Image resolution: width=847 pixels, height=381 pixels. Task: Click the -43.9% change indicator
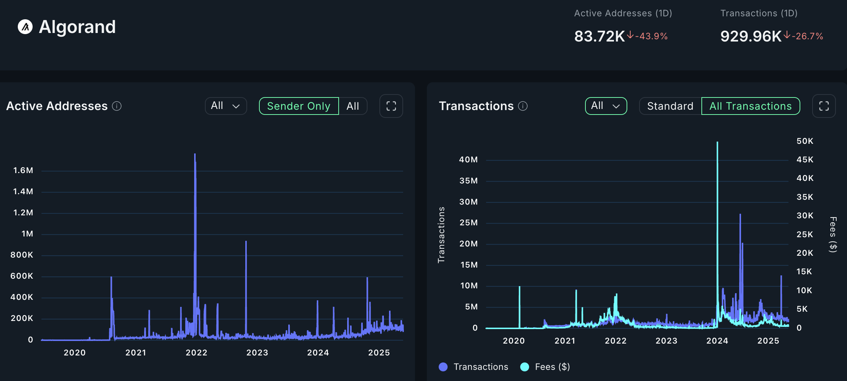coord(651,36)
